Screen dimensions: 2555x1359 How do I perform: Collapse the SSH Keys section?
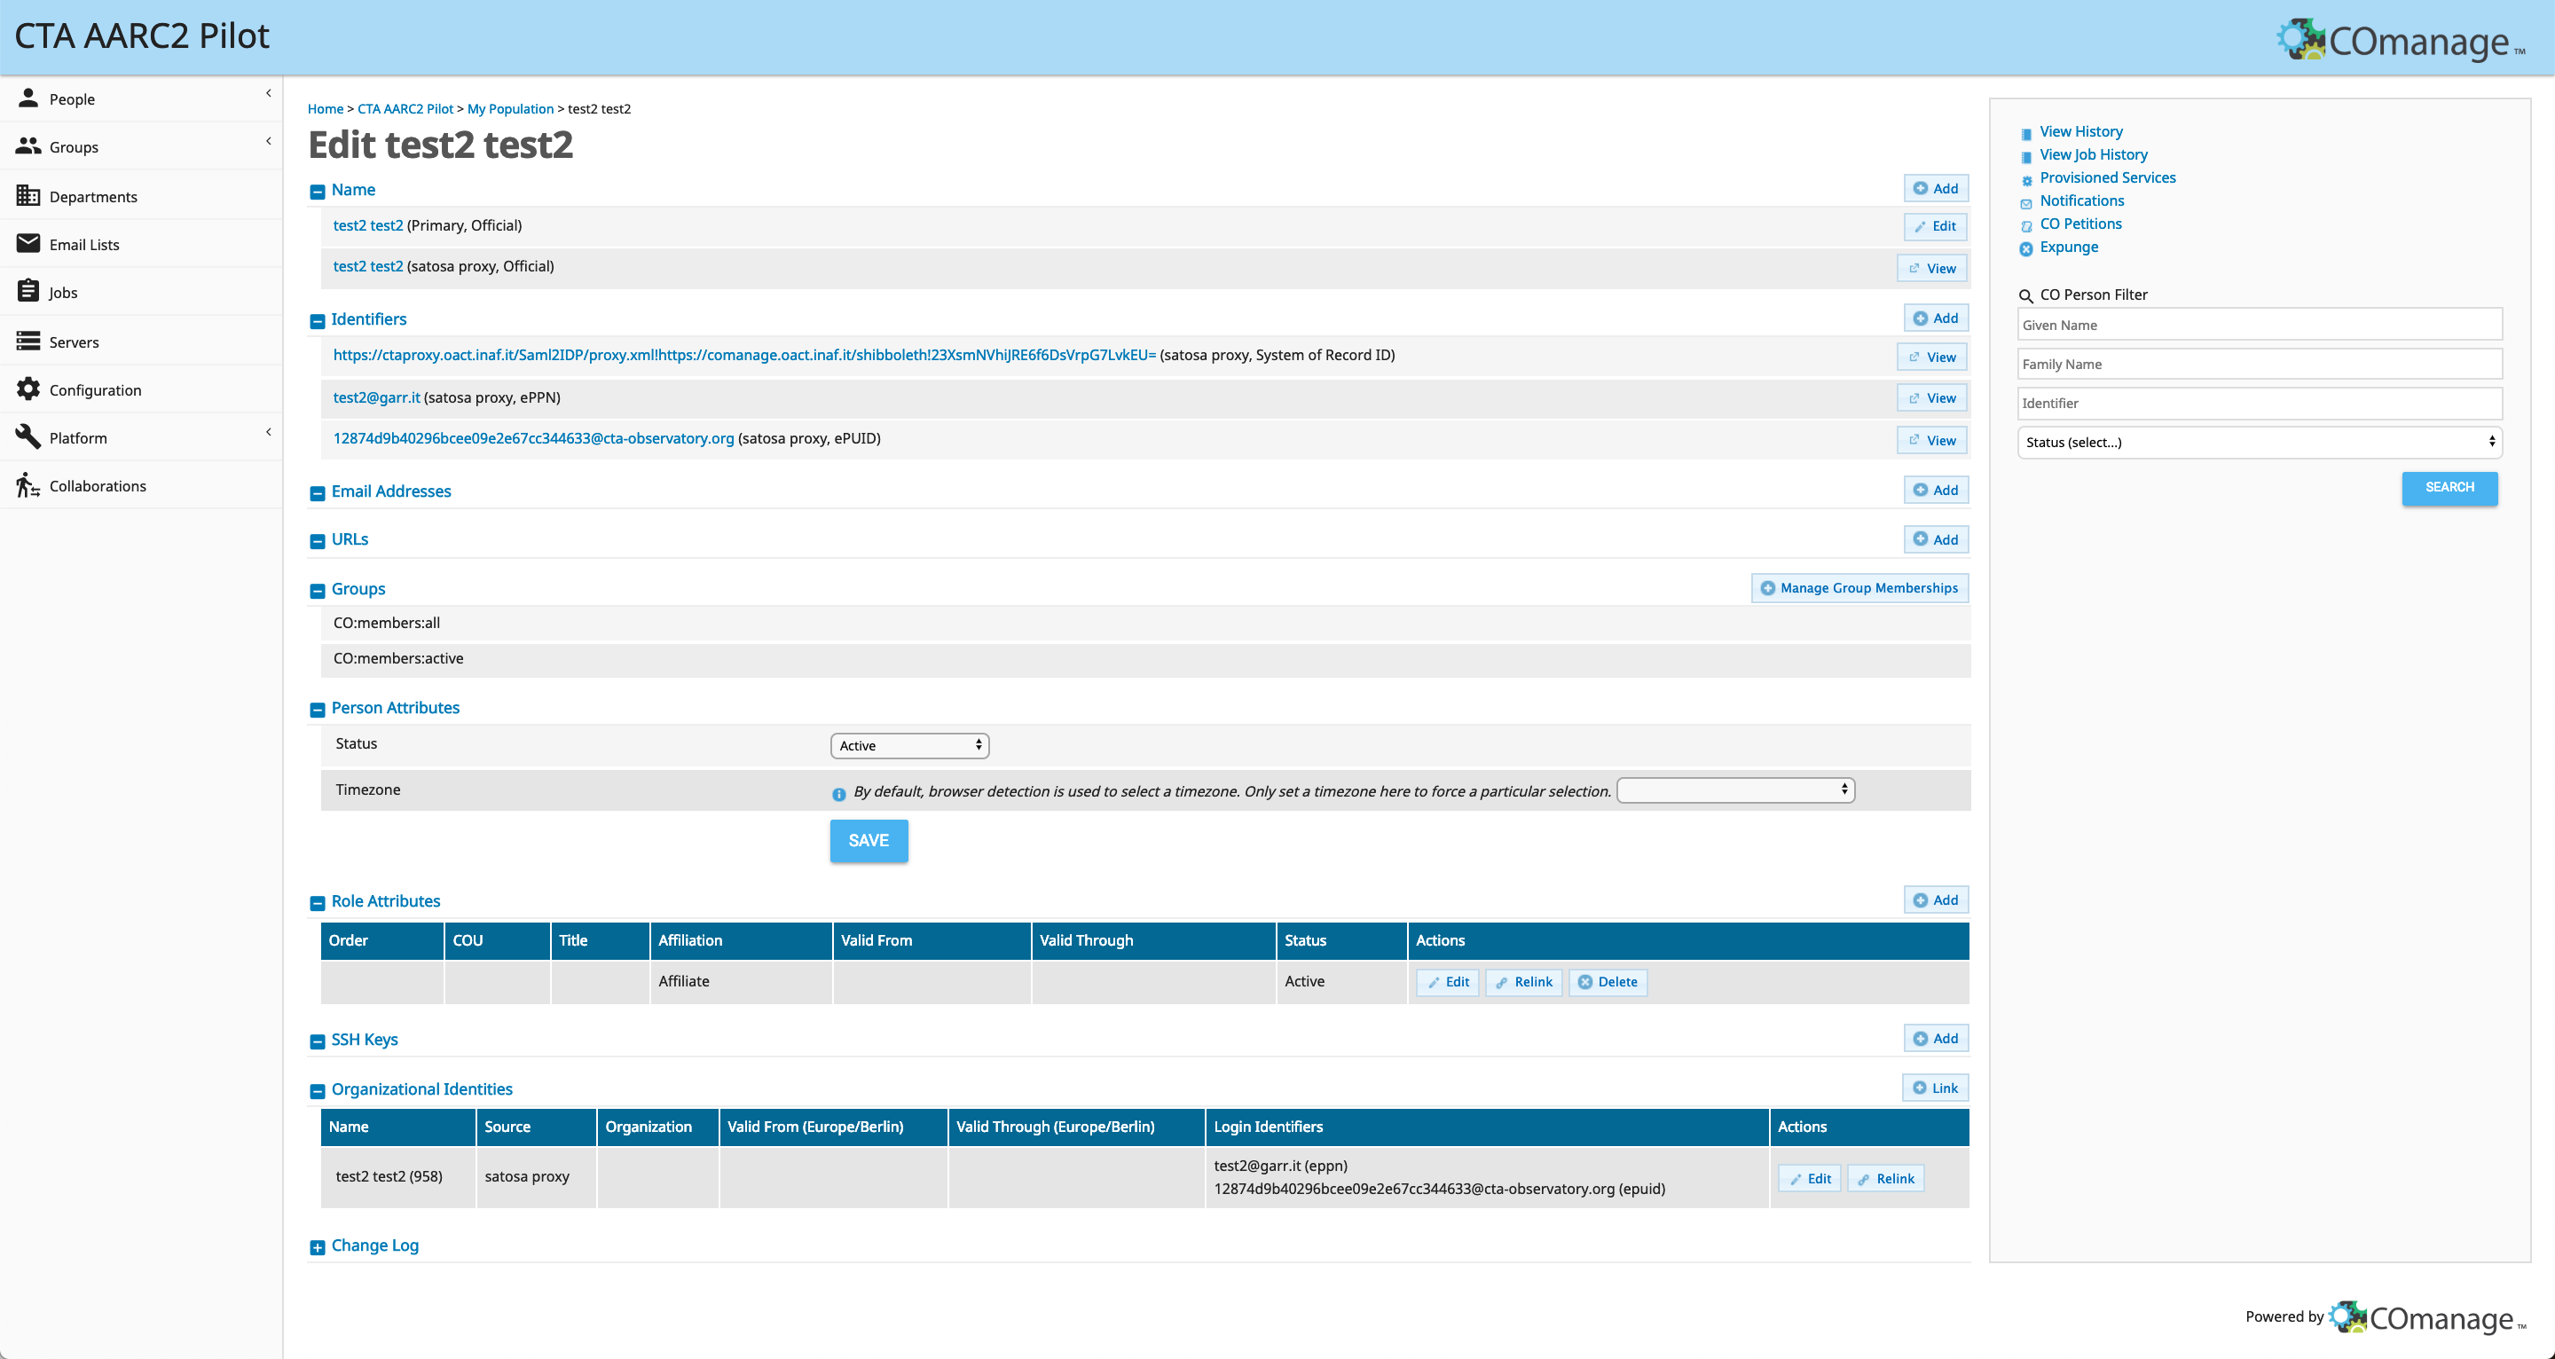tap(318, 1041)
